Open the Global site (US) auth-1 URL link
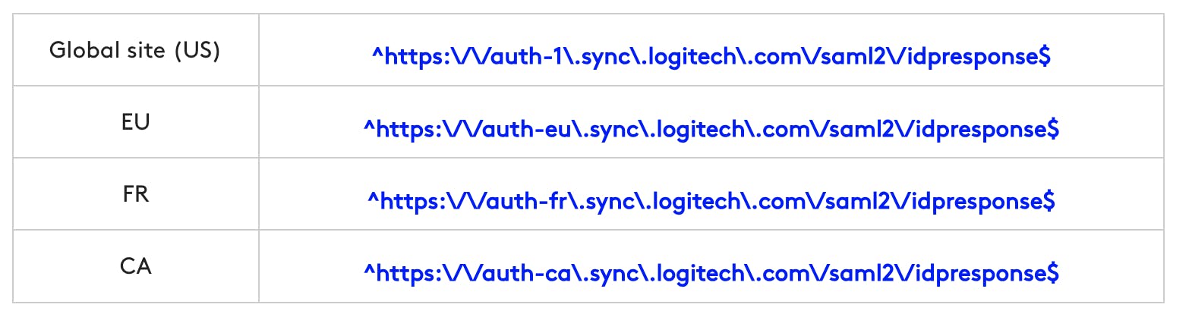 711,56
